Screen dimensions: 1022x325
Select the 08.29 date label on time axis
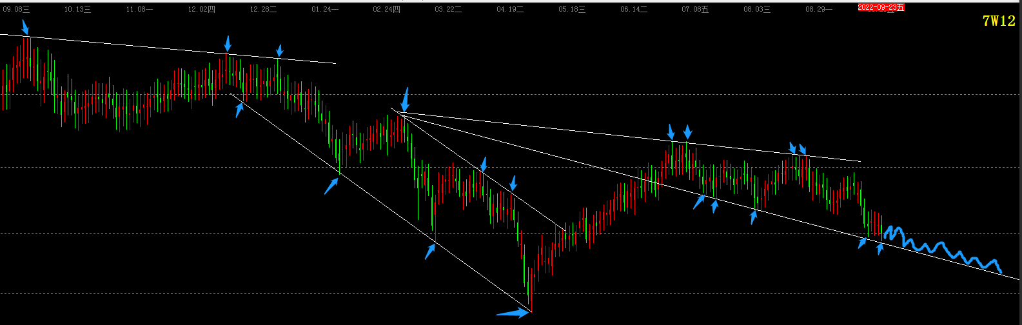coord(819,9)
